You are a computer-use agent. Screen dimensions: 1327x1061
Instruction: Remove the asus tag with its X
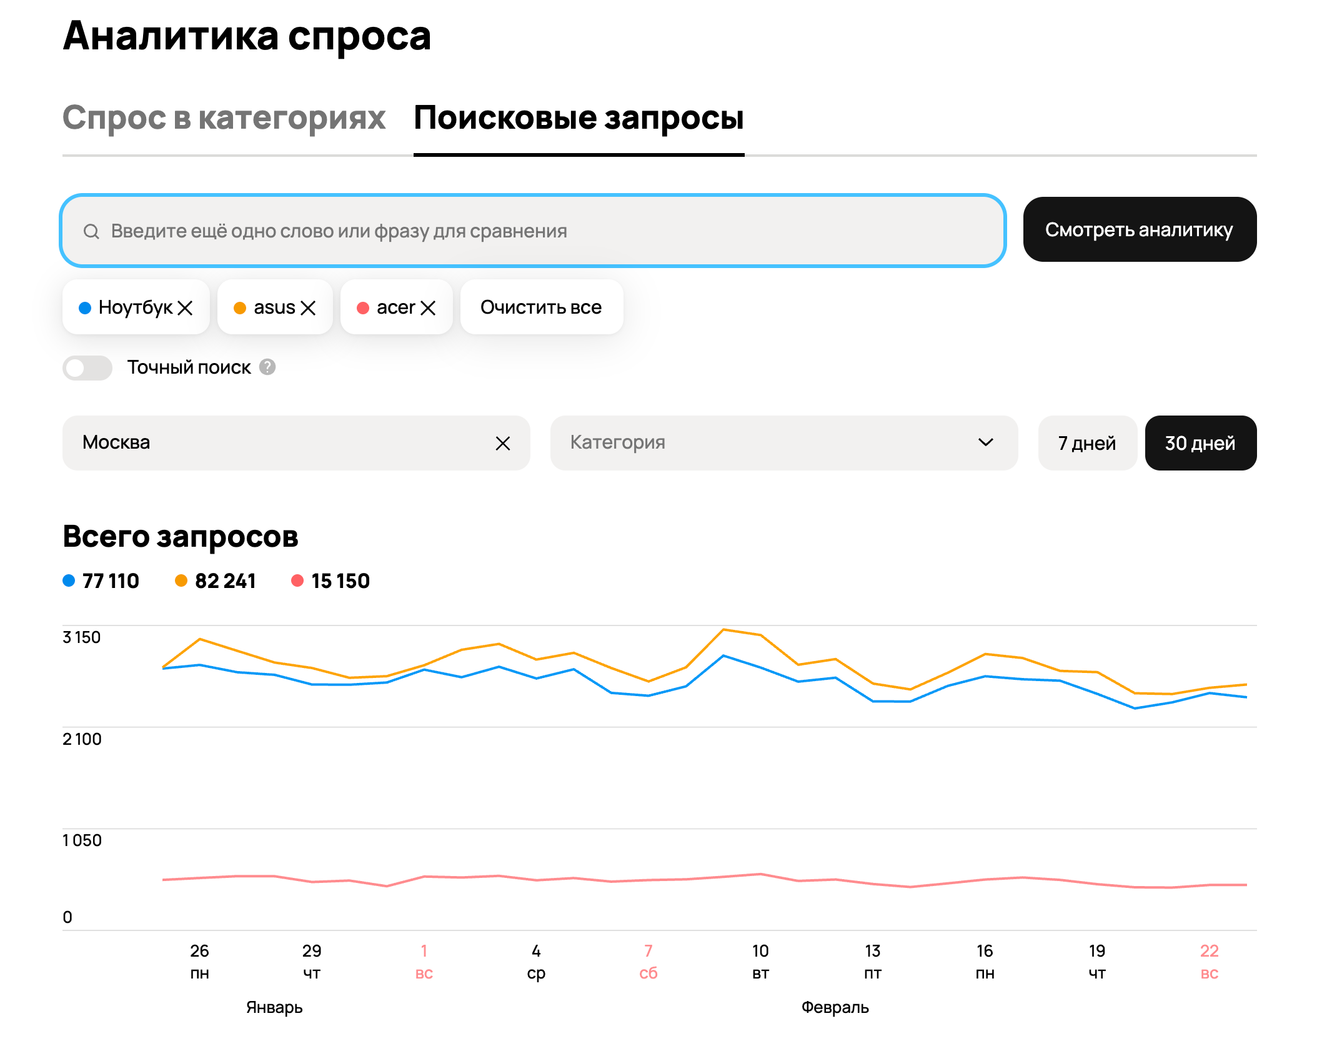[x=308, y=308]
